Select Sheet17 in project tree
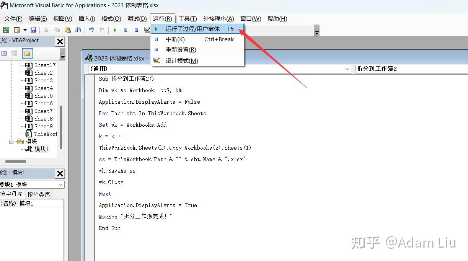The image size is (468, 261). [x=41, y=65]
